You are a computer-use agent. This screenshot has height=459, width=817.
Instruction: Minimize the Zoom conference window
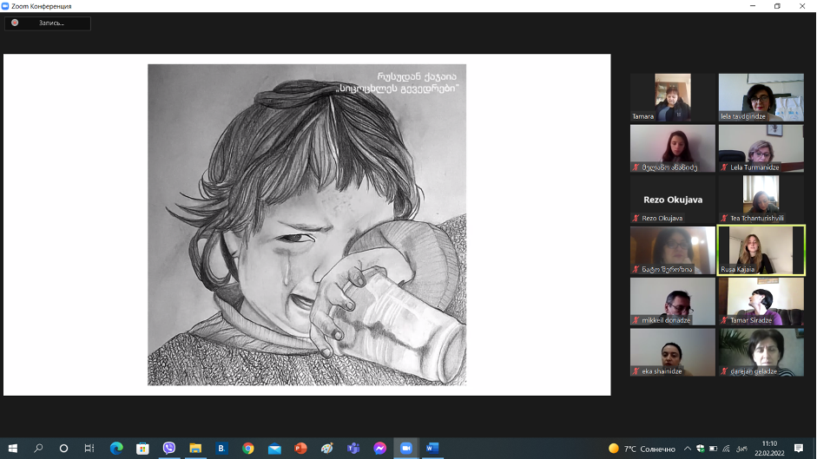753,6
